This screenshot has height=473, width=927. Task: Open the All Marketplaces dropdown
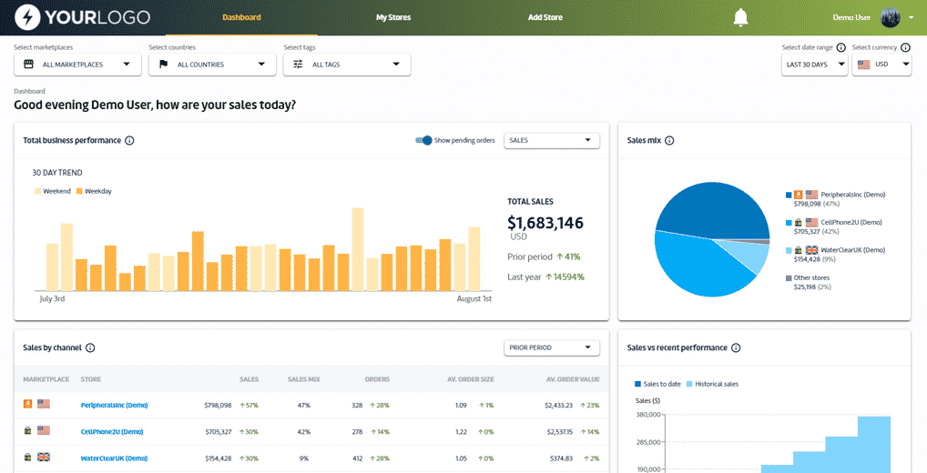(x=77, y=65)
